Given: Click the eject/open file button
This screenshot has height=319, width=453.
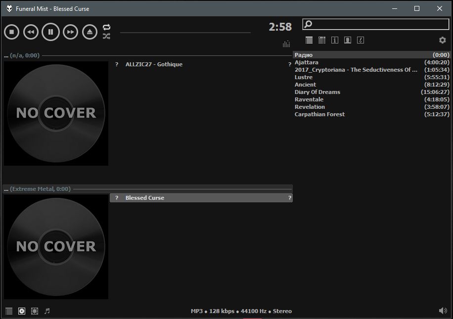Looking at the screenshot, I should click(x=90, y=32).
